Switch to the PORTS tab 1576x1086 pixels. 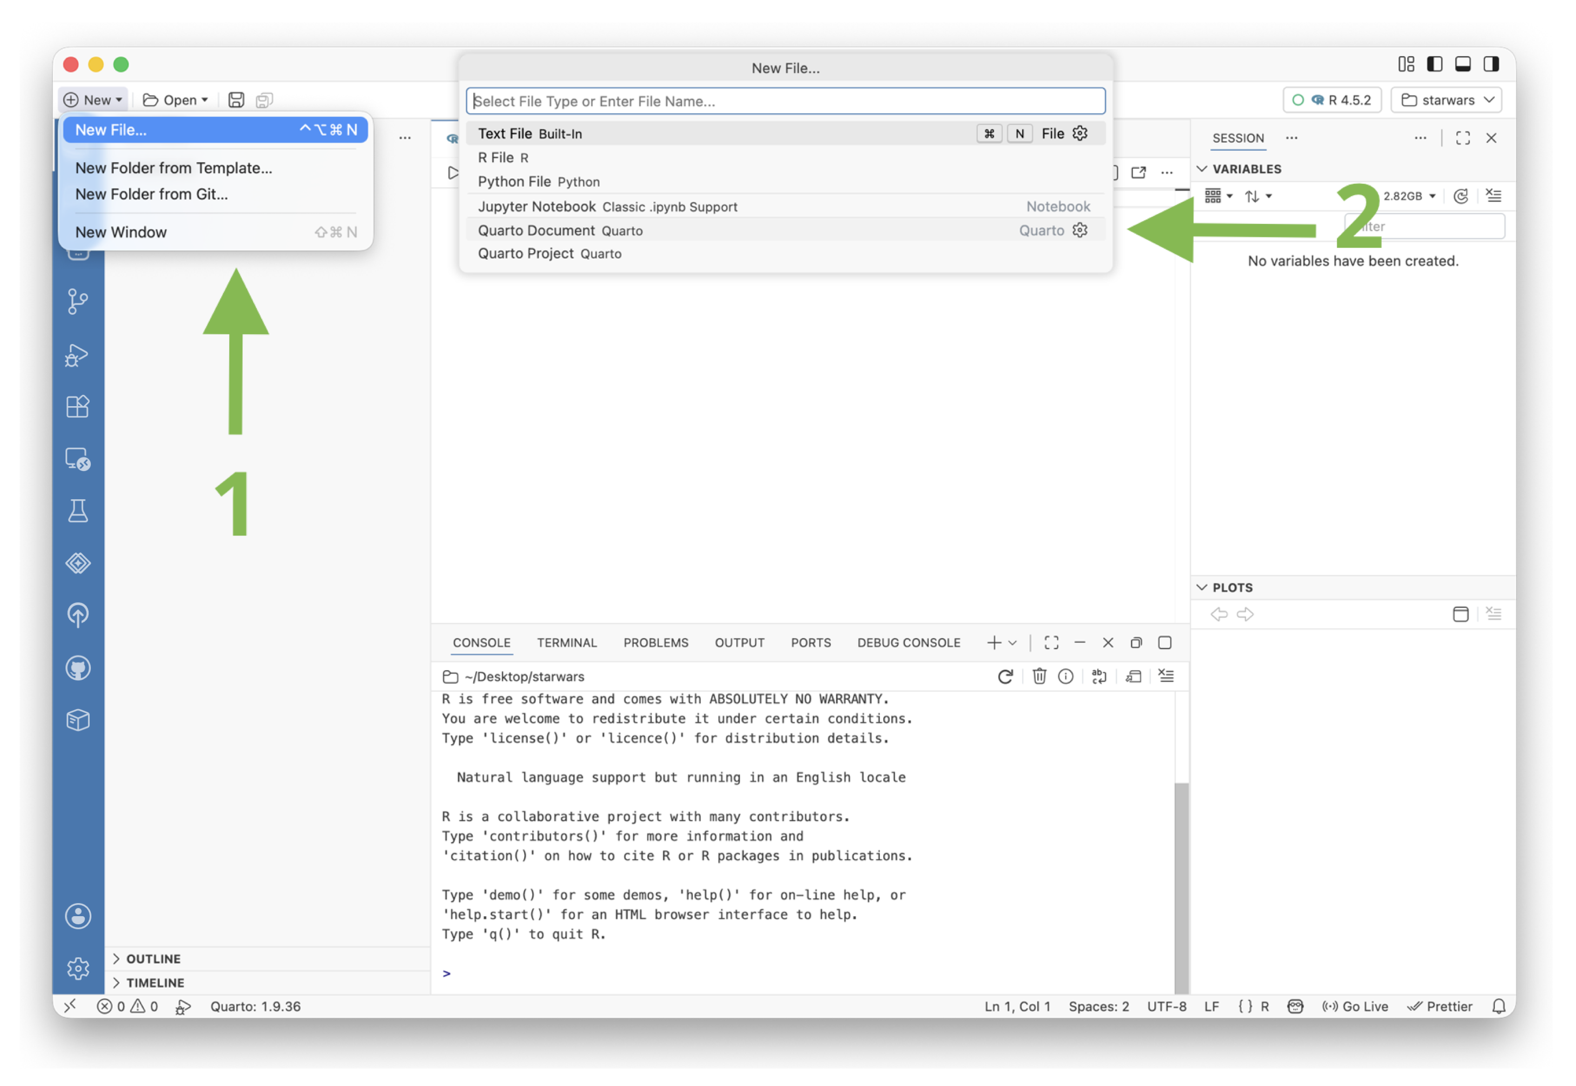(x=811, y=643)
